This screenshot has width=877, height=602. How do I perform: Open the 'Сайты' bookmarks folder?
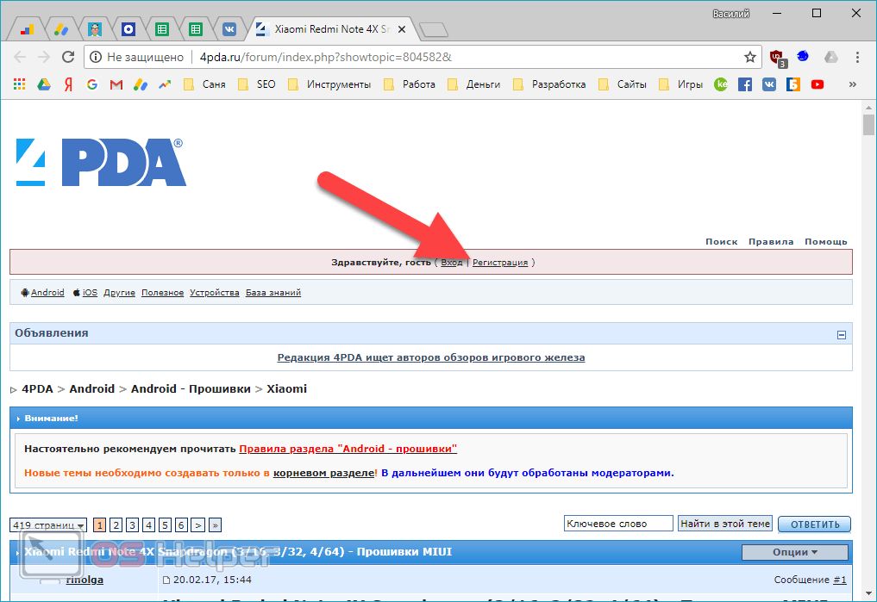click(x=623, y=84)
